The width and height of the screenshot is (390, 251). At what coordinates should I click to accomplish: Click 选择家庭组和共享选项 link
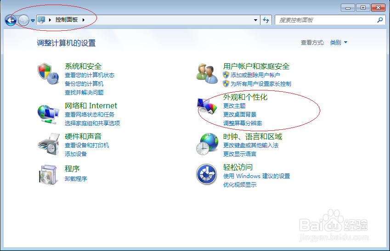(92, 123)
